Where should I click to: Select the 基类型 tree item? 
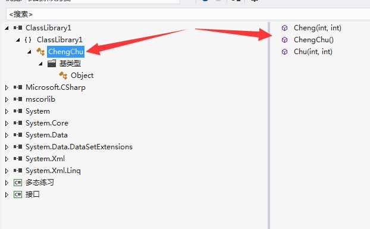[70, 64]
